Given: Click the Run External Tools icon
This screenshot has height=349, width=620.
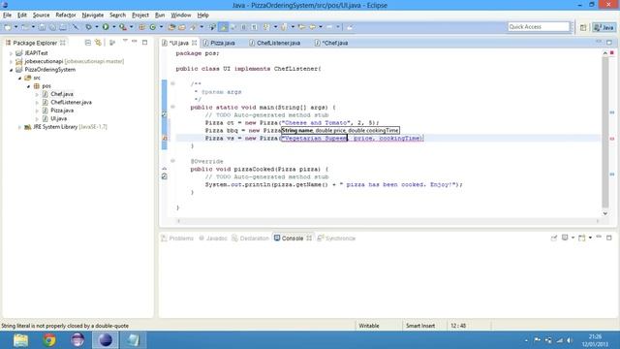Looking at the screenshot, I should click(x=123, y=27).
